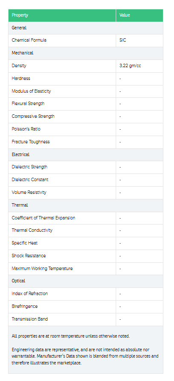Select Coefficient of Thermal Expansion label
Screen dimensions: 174x381
click(43, 218)
